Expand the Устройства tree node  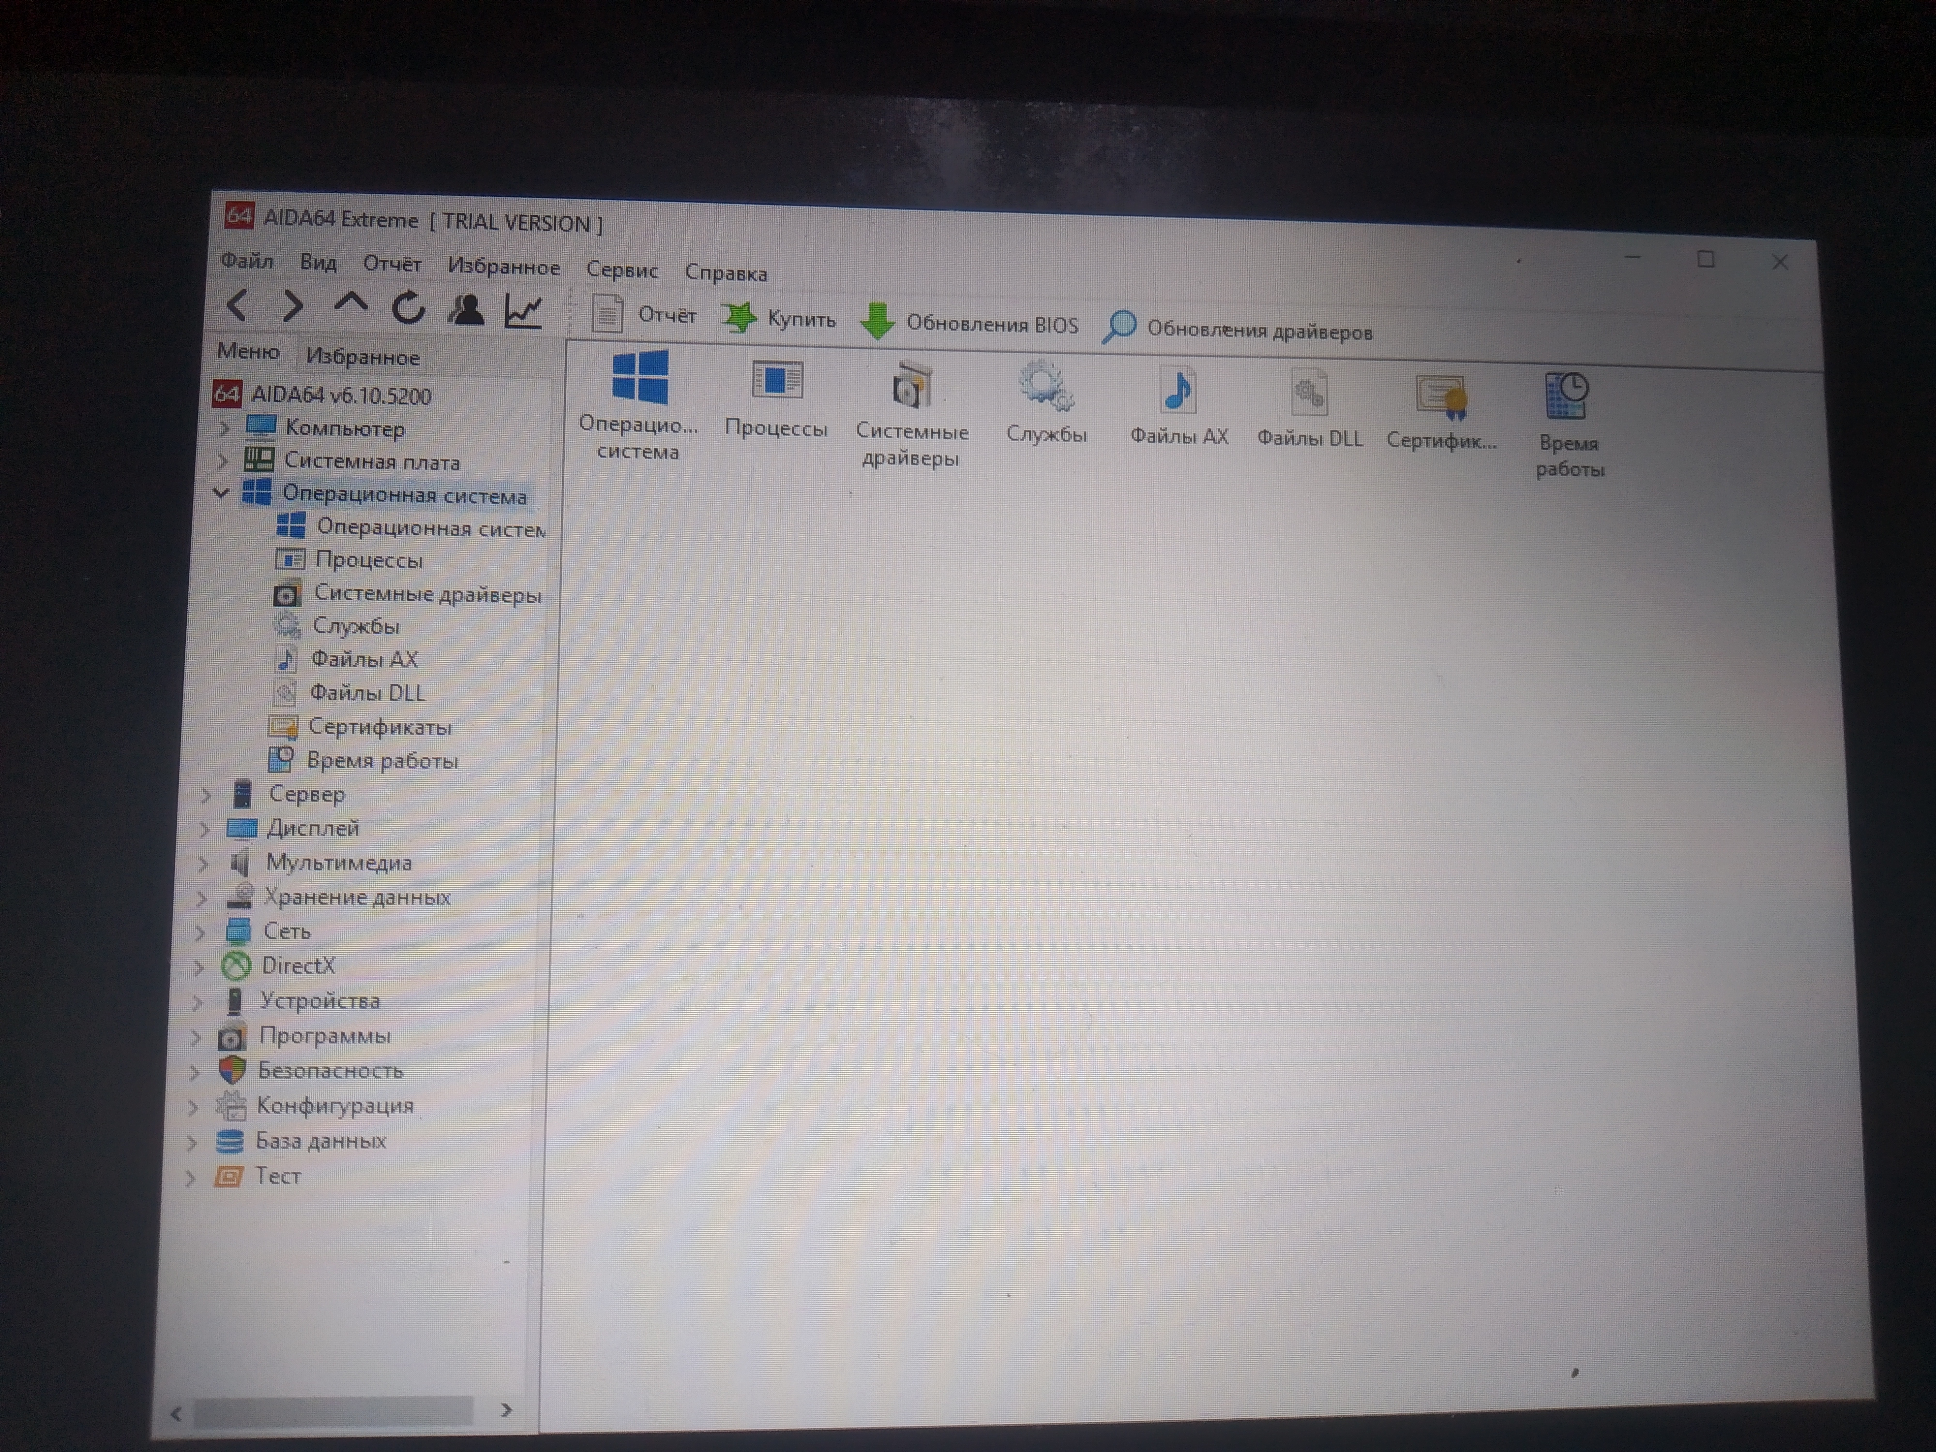197,1002
